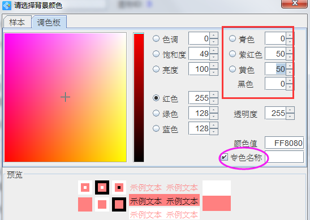Decrease the 黄色 value with down arrow

point(290,72)
